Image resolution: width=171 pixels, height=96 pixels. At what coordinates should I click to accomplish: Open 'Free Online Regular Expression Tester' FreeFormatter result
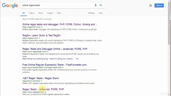[55, 65]
